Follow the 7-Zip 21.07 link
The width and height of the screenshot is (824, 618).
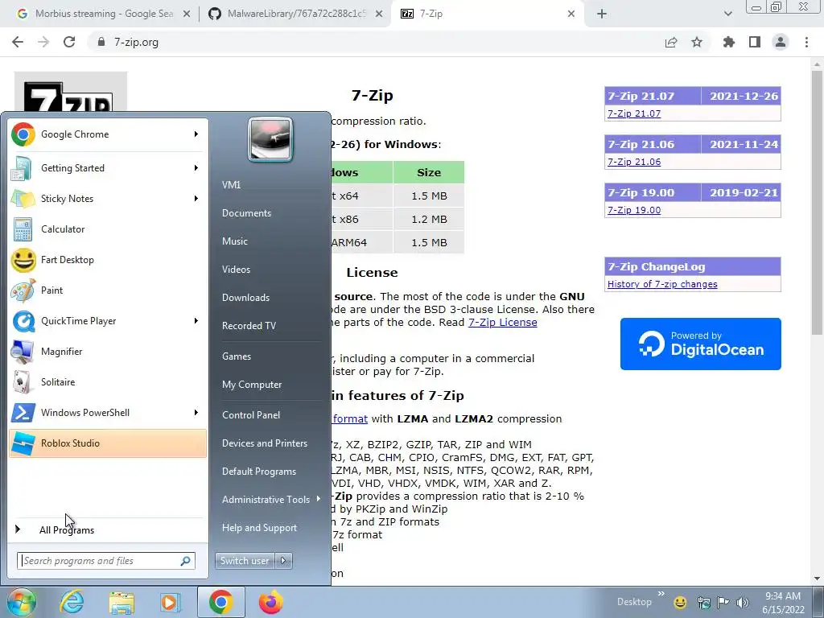coord(634,113)
